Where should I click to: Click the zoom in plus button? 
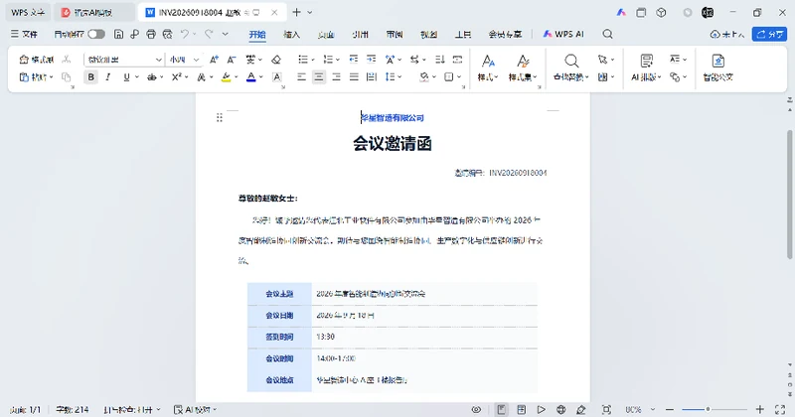[759, 409]
